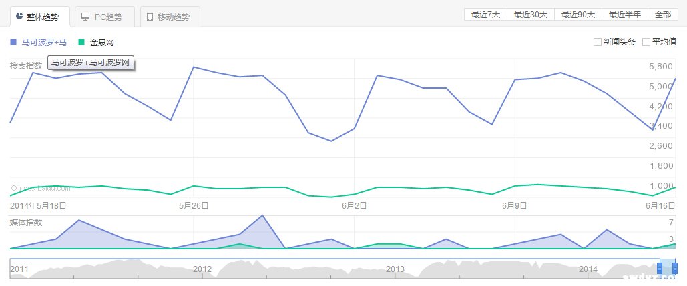Switch to the 移动趋势 tab
This screenshot has height=286, width=687.
(170, 17)
